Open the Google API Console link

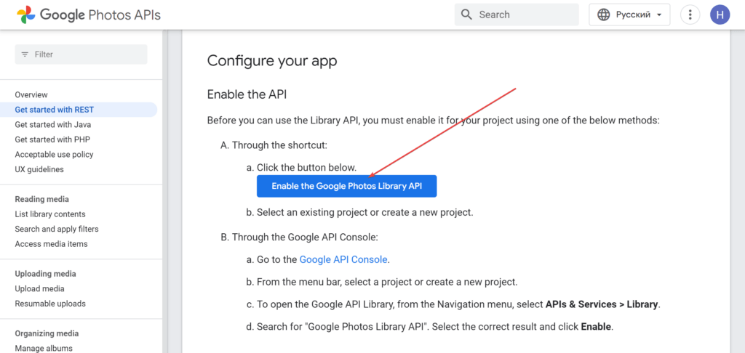tap(343, 259)
